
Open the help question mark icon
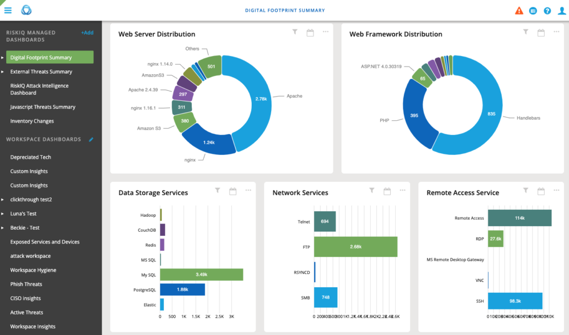coord(547,11)
